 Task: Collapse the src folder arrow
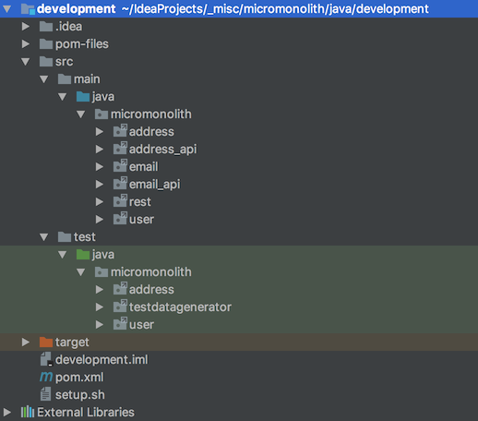(x=26, y=62)
